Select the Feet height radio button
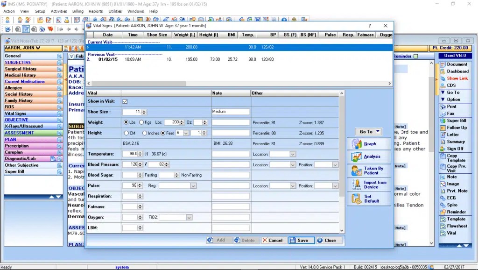 [163, 133]
